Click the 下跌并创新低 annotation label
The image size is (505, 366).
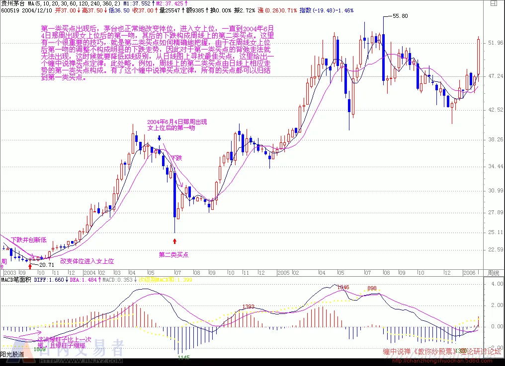point(29,240)
